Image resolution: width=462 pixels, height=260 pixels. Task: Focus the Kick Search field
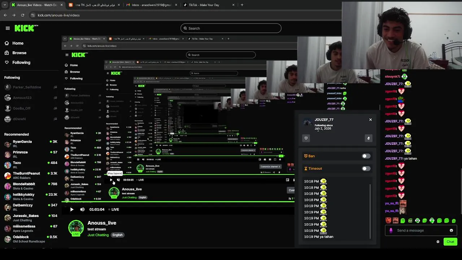(231, 28)
